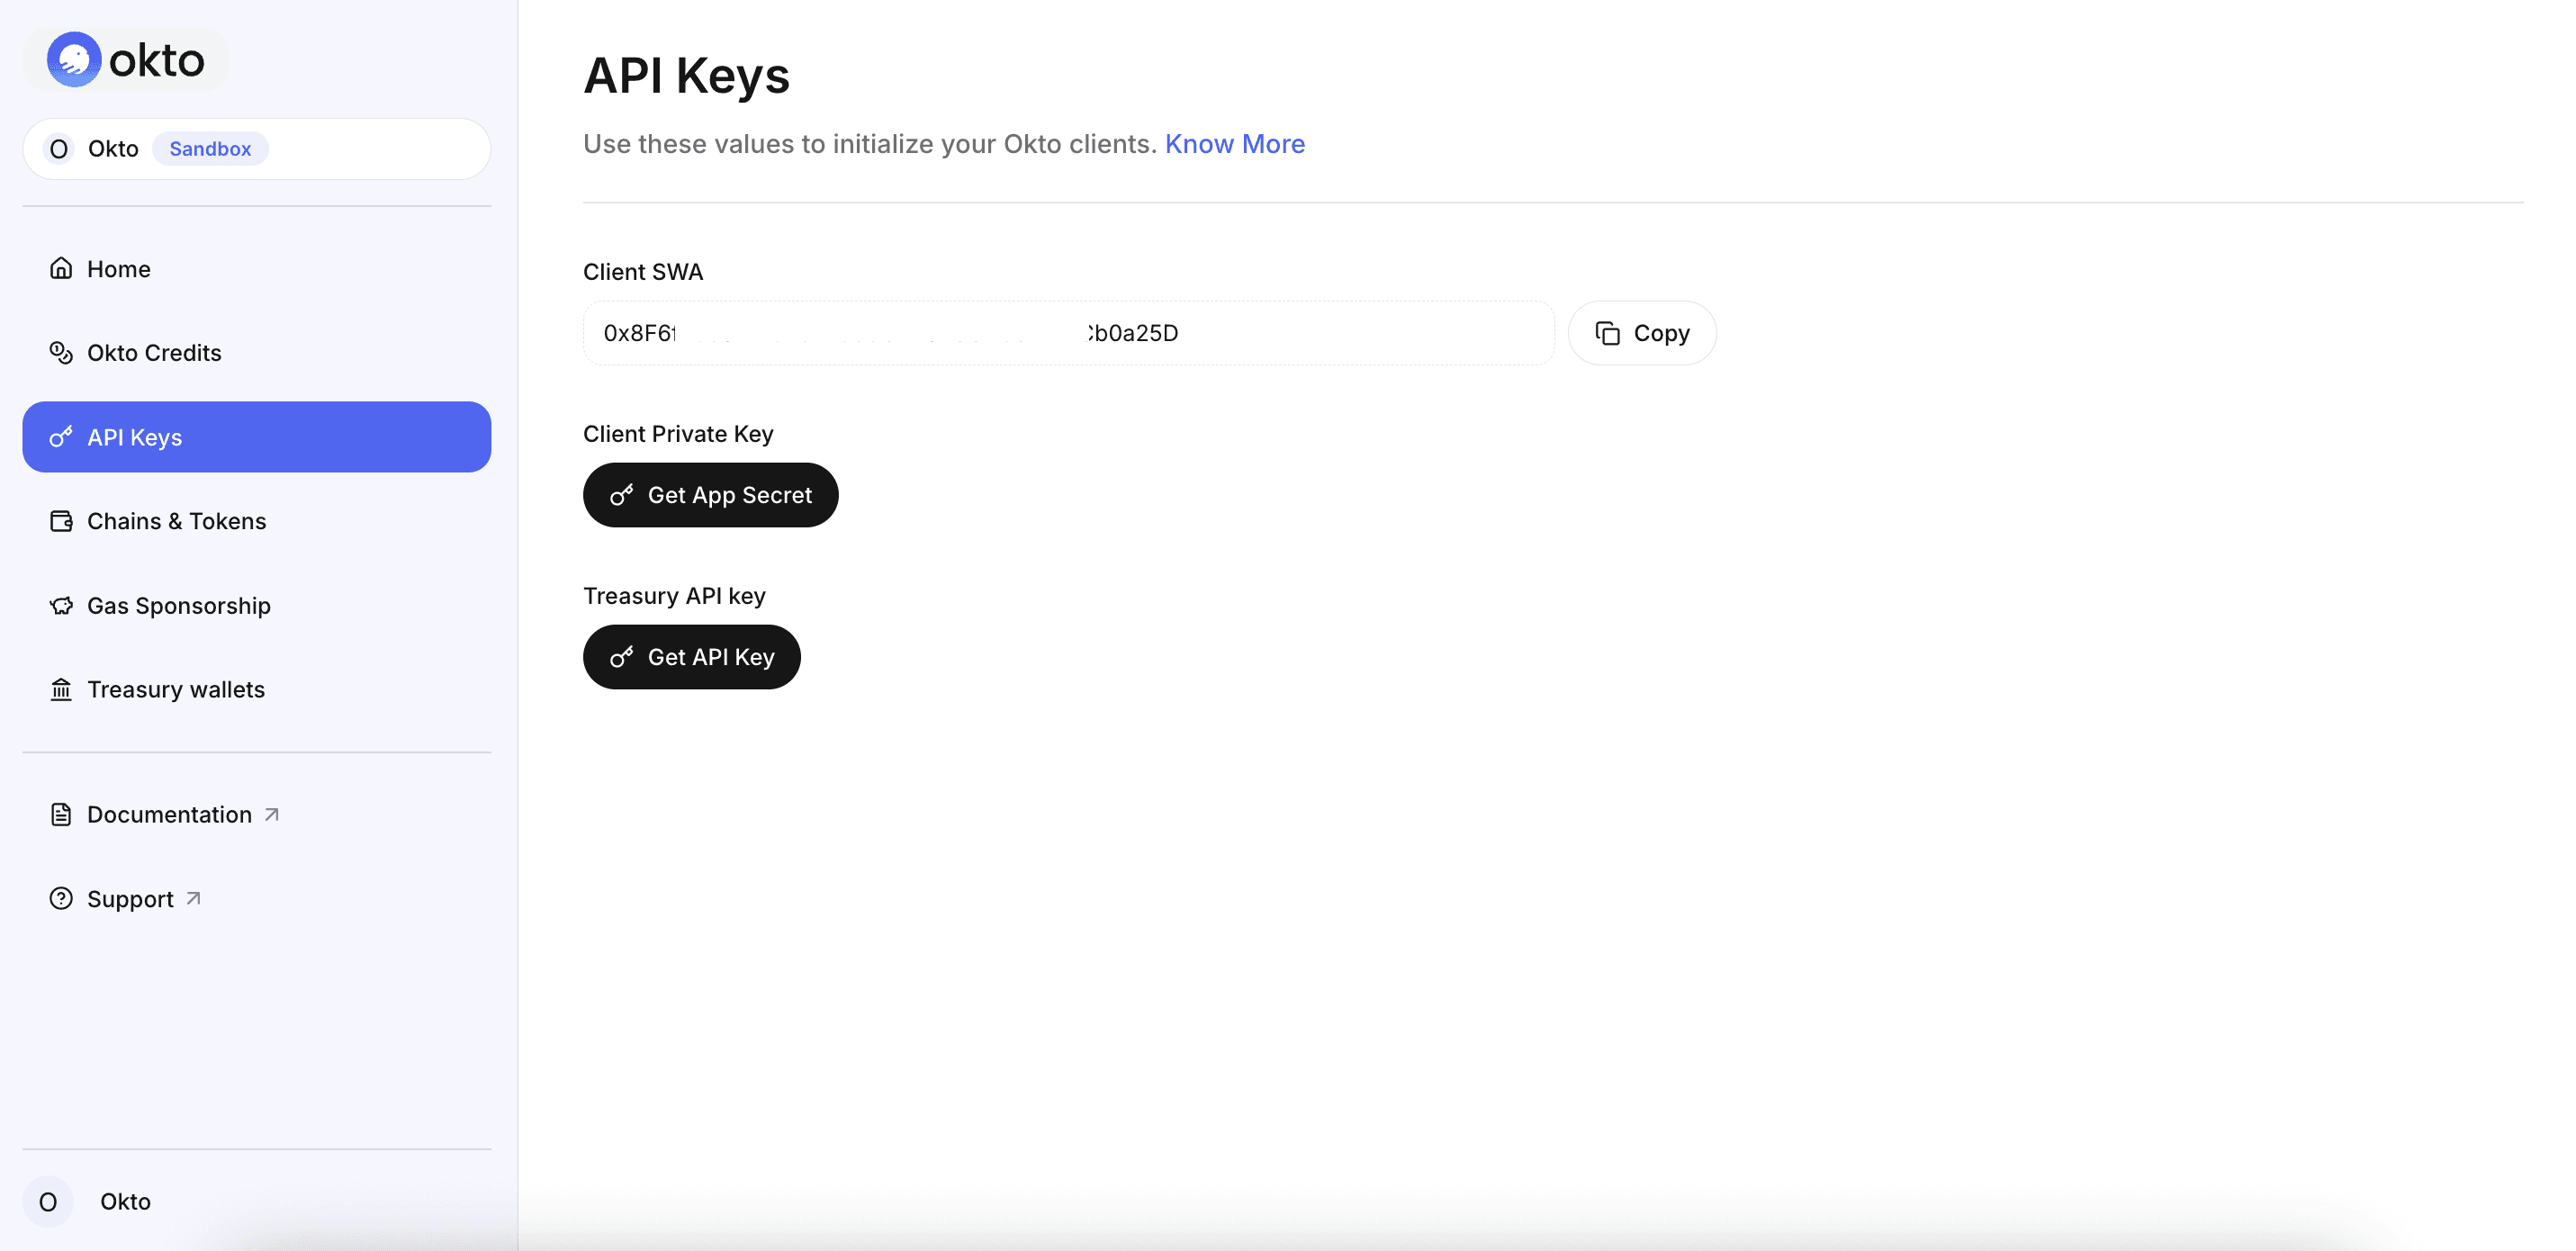Click the external arrow next to Documentation
The image size is (2576, 1251).
pyautogui.click(x=272, y=814)
